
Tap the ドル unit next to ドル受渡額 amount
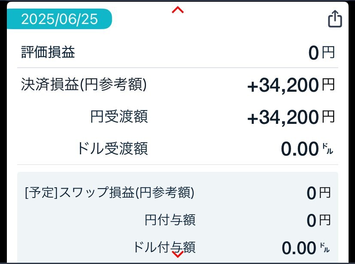[x=328, y=149]
